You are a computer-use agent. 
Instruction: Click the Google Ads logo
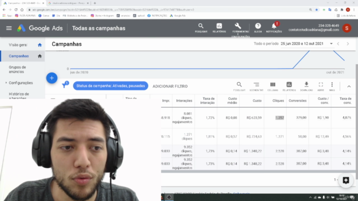tap(40, 28)
